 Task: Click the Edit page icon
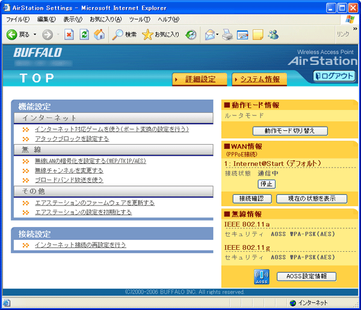point(242,35)
